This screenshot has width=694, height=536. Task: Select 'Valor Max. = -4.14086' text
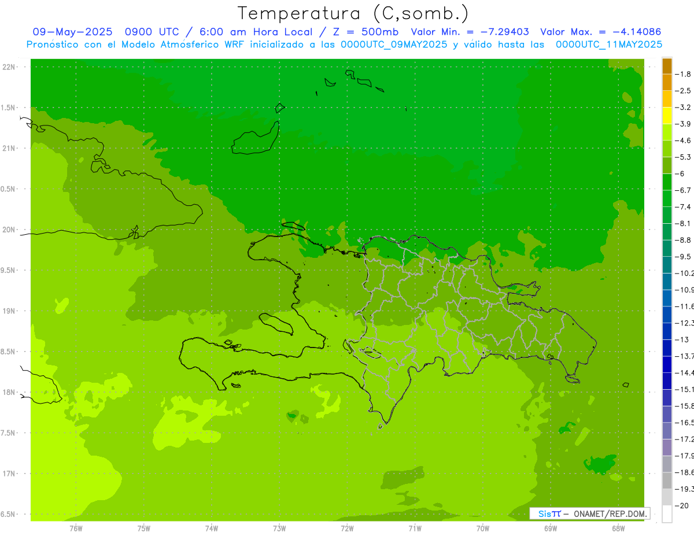[x=600, y=32]
